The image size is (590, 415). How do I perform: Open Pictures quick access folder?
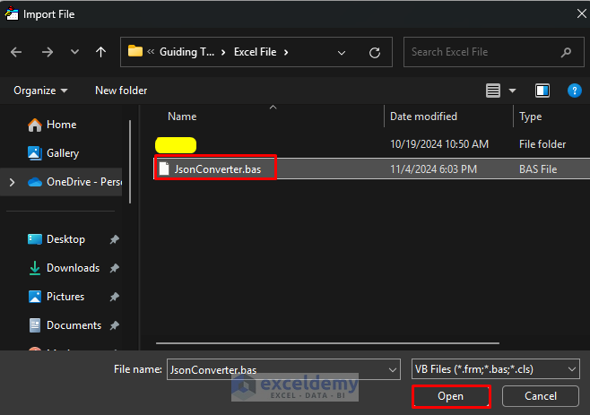(56, 297)
